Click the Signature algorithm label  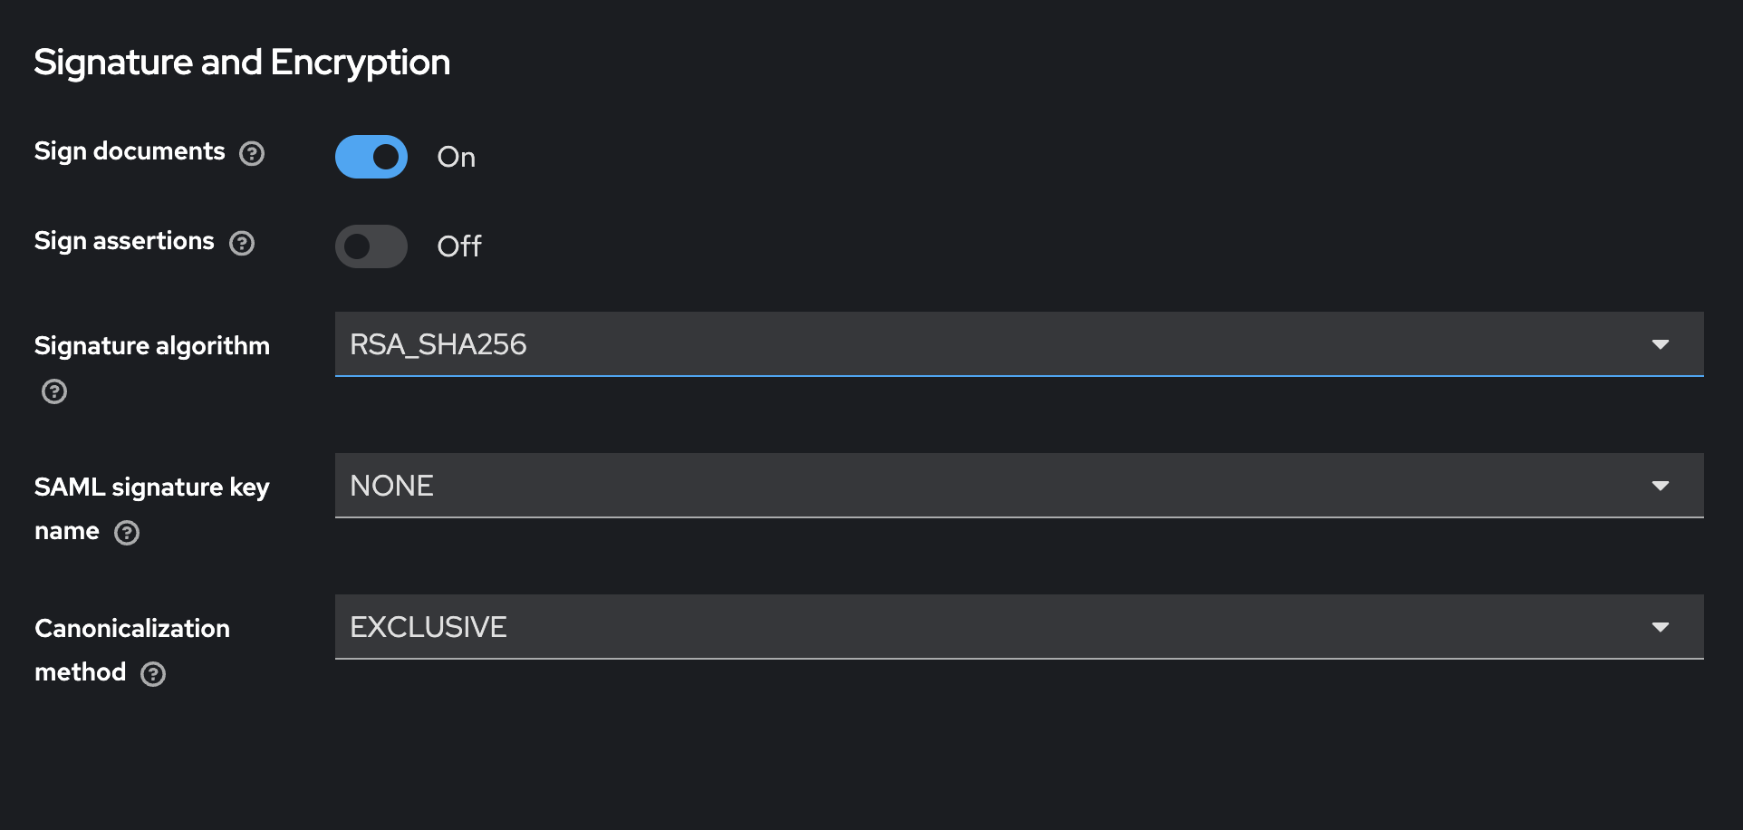point(151,345)
